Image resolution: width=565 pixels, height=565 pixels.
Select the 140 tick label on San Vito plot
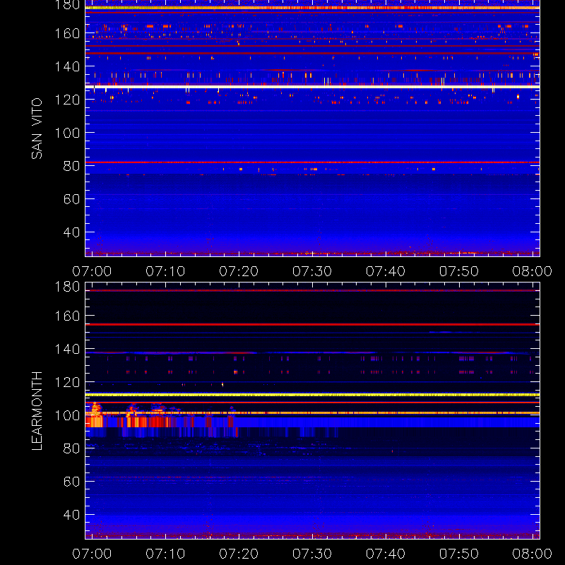pyautogui.click(x=67, y=66)
